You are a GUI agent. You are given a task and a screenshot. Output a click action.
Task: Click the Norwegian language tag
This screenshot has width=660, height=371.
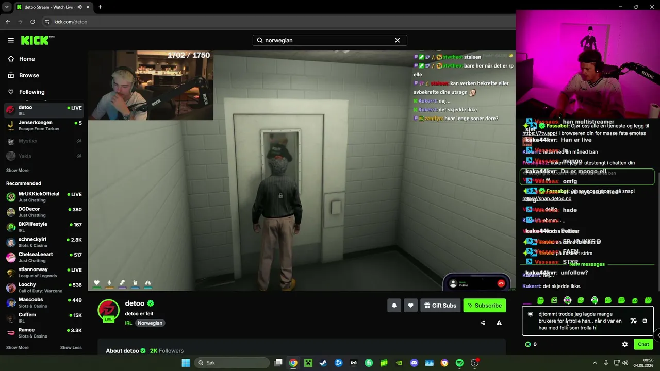click(x=150, y=323)
